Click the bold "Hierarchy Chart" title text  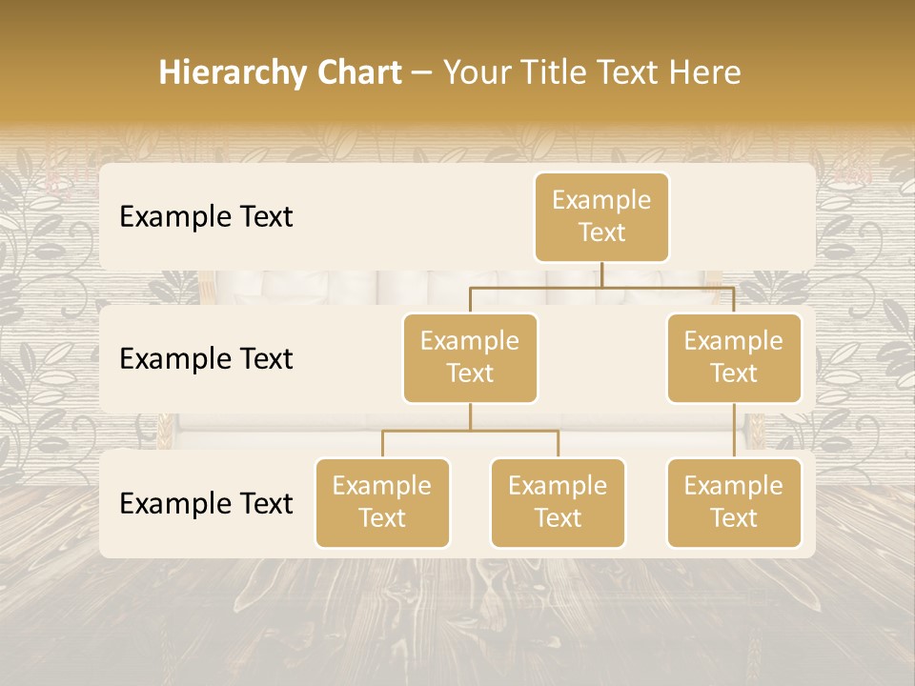click(x=280, y=72)
